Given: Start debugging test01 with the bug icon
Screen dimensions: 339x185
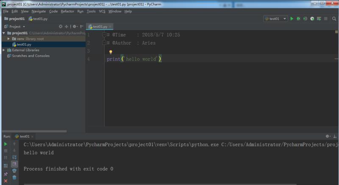Looking at the screenshot, I should click(299, 19).
